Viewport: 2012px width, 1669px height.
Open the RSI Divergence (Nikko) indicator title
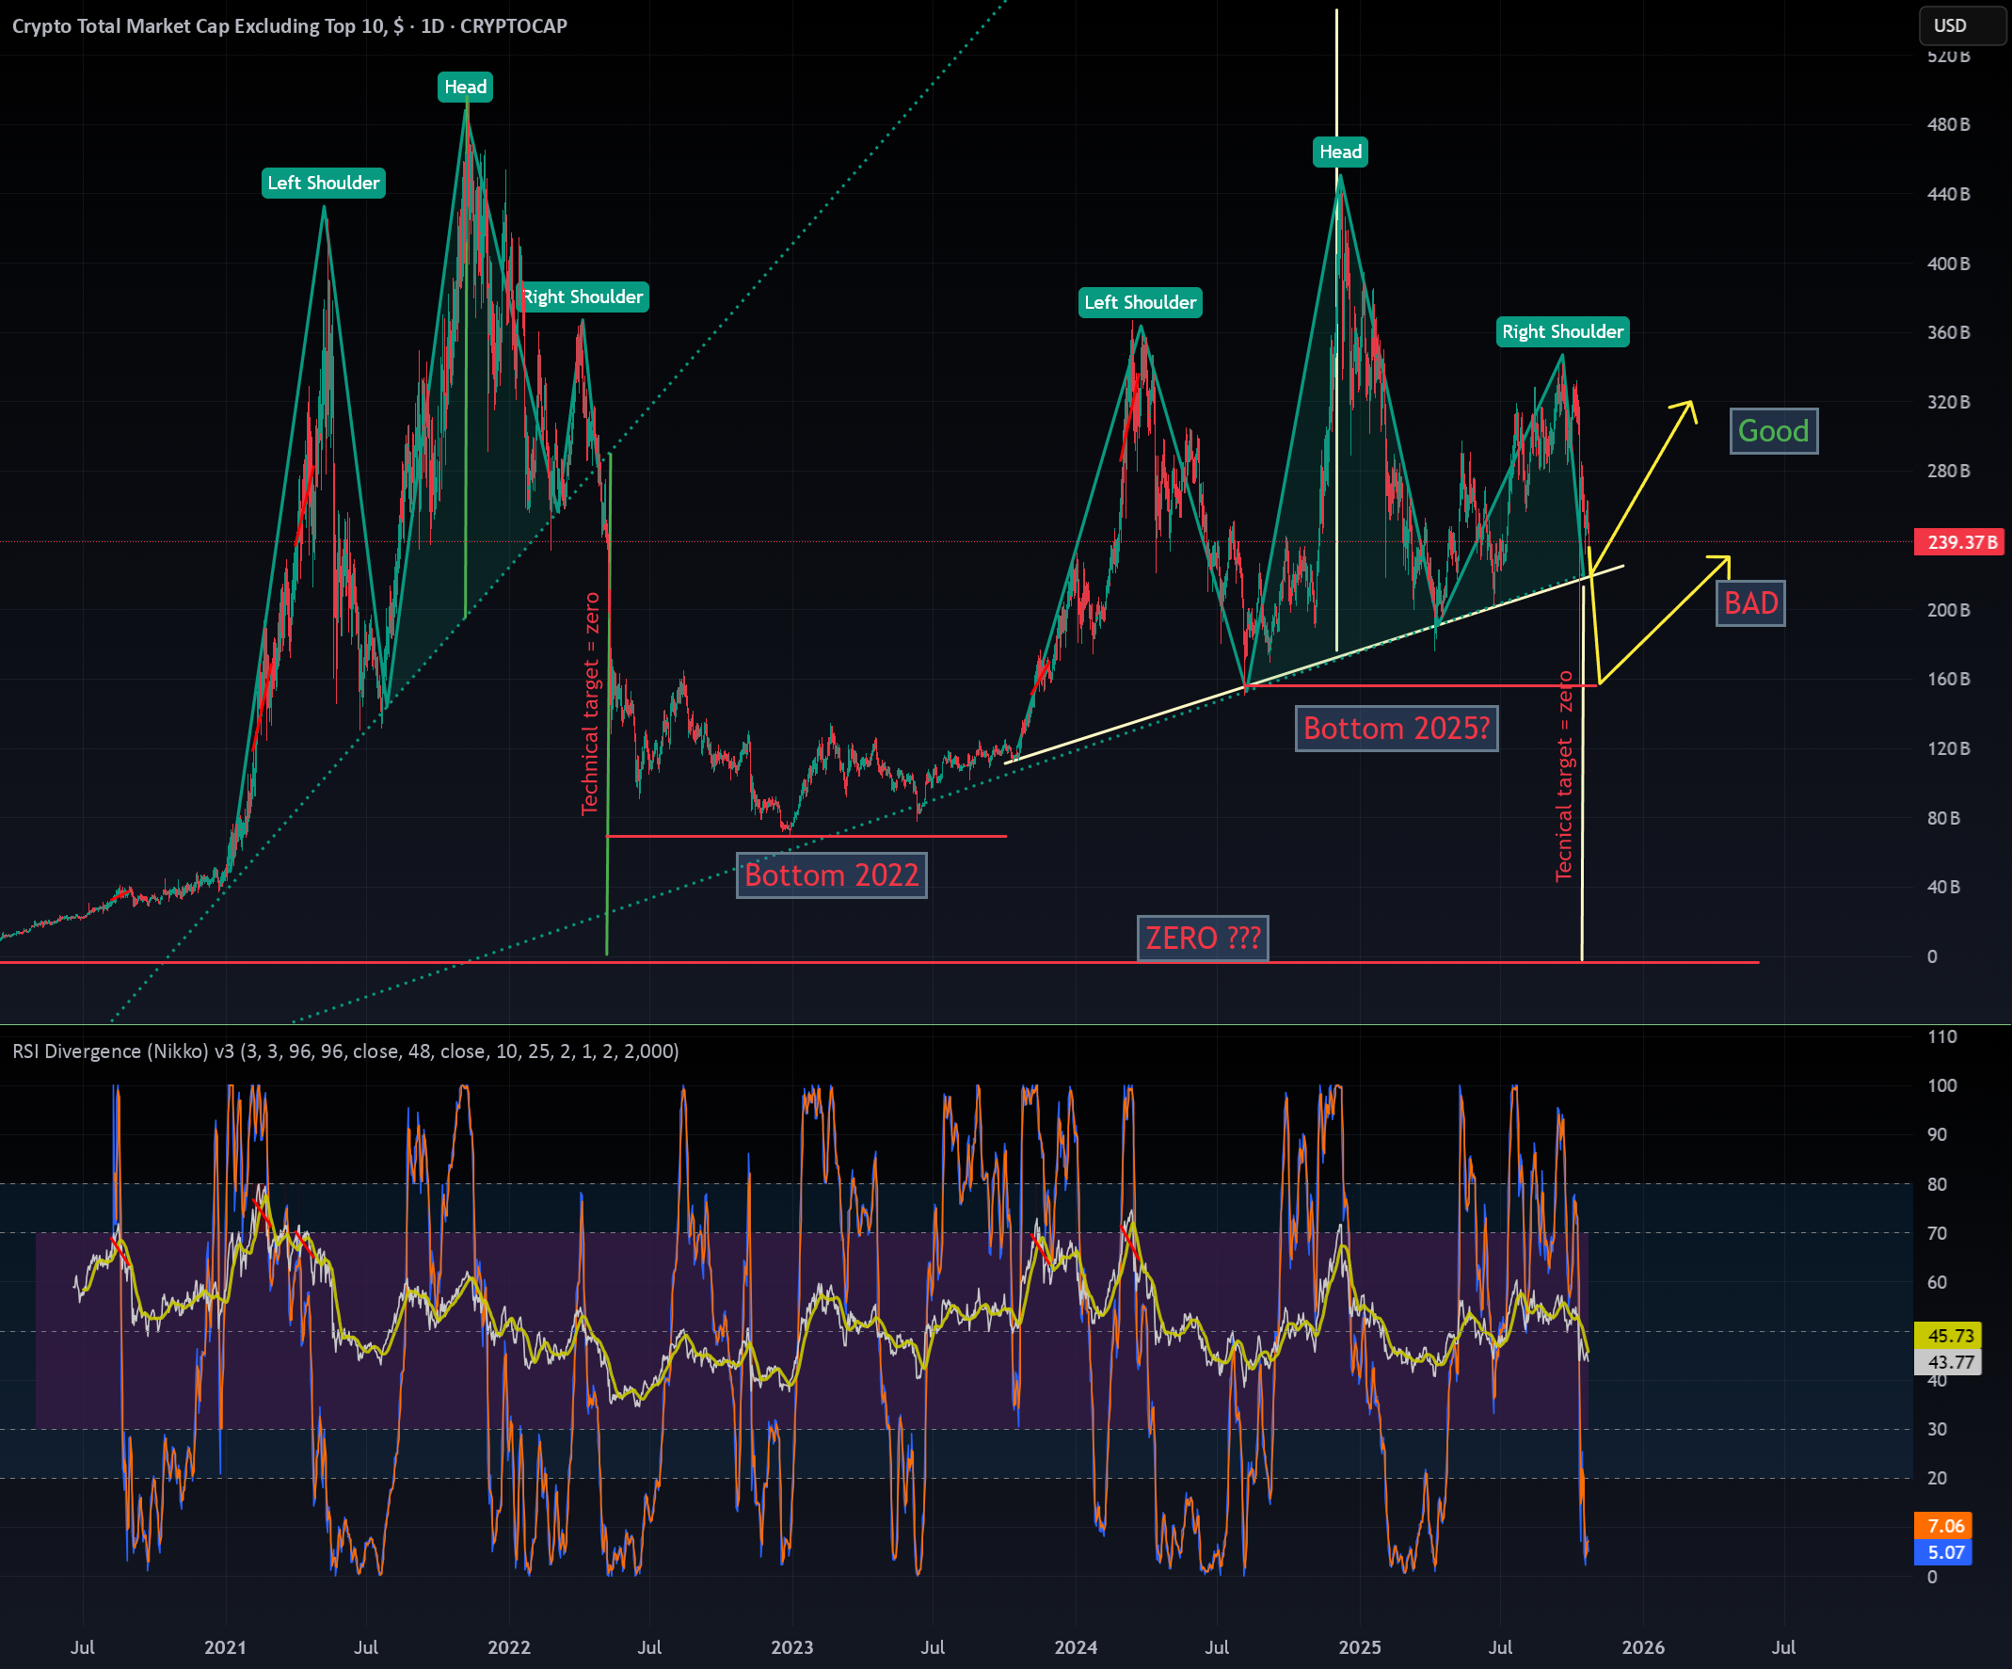346,1051
